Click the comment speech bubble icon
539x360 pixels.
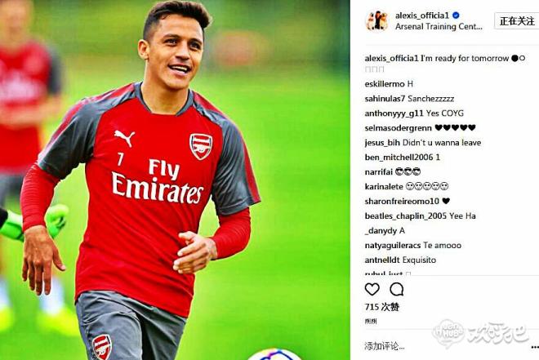click(397, 289)
